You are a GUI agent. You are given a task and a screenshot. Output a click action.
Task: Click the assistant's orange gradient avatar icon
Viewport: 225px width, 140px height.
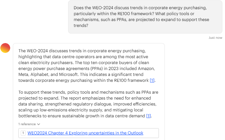tap(5, 48)
